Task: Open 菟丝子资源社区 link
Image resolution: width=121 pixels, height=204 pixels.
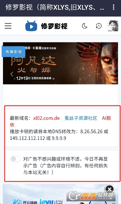Action: coord(81,118)
